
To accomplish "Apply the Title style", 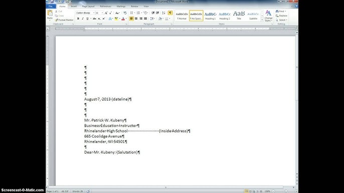I will [x=239, y=16].
